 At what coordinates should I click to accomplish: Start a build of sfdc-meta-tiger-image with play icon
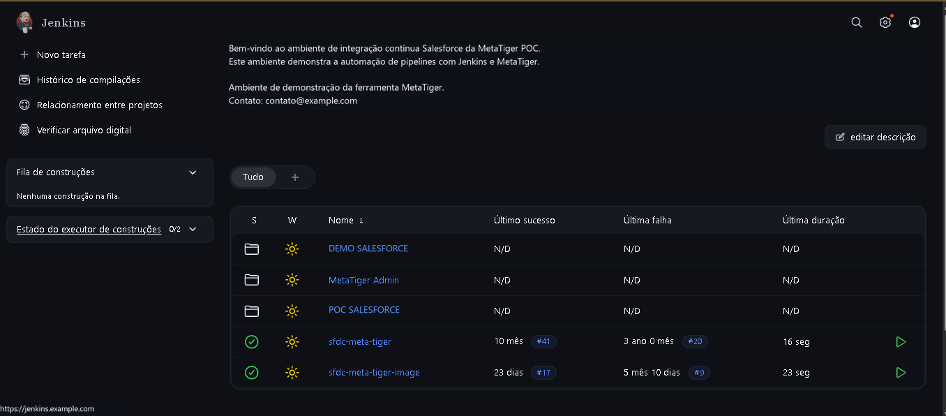(x=901, y=373)
